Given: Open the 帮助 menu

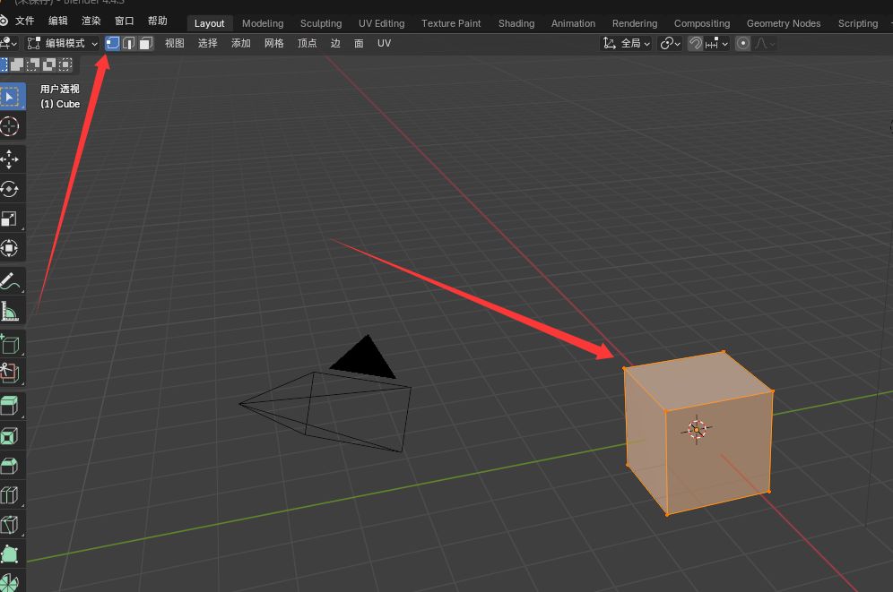Looking at the screenshot, I should 157,21.
